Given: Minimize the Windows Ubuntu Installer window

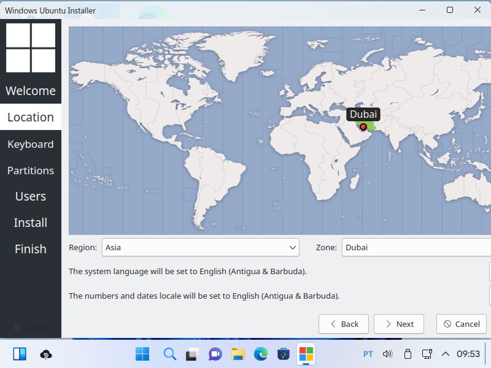Looking at the screenshot, I should point(422,10).
